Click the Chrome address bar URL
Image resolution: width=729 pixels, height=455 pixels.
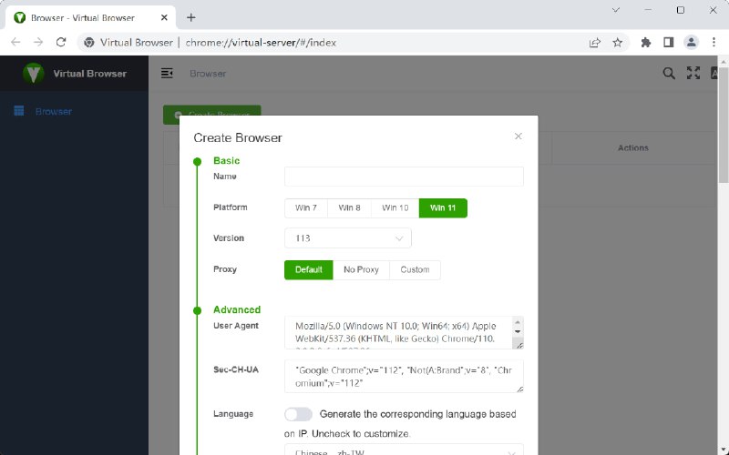coord(261,43)
